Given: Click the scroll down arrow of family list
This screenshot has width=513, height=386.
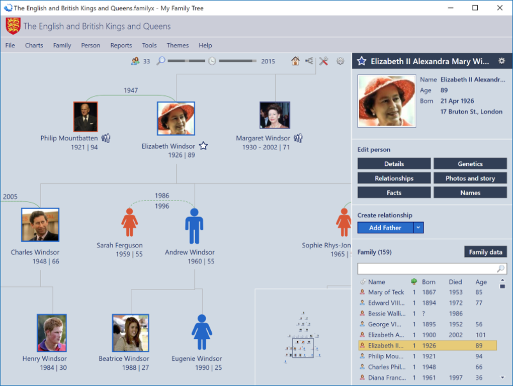Looking at the screenshot, I should point(502,377).
